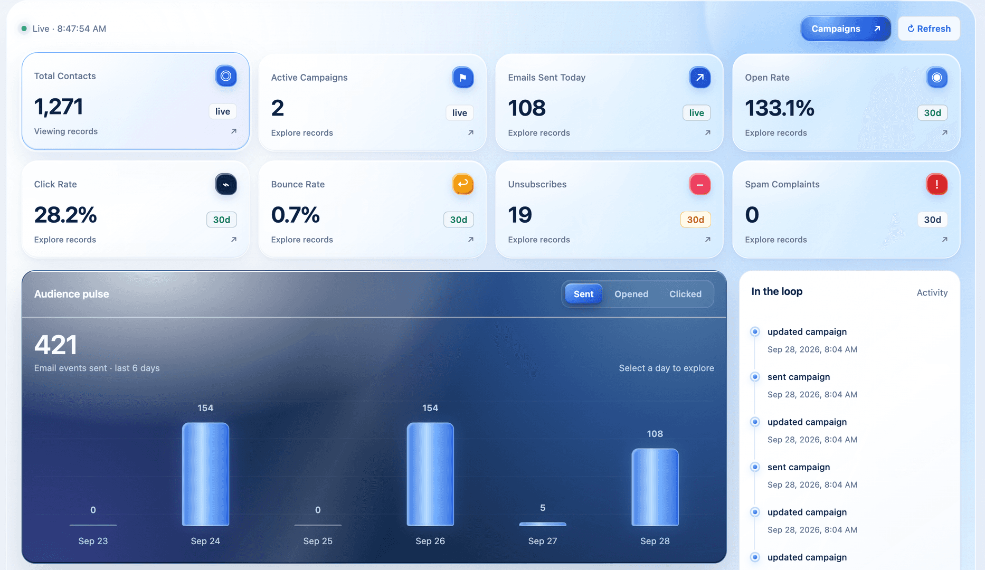Click the Live status timestamp
The height and width of the screenshot is (570, 985).
[x=69, y=28]
